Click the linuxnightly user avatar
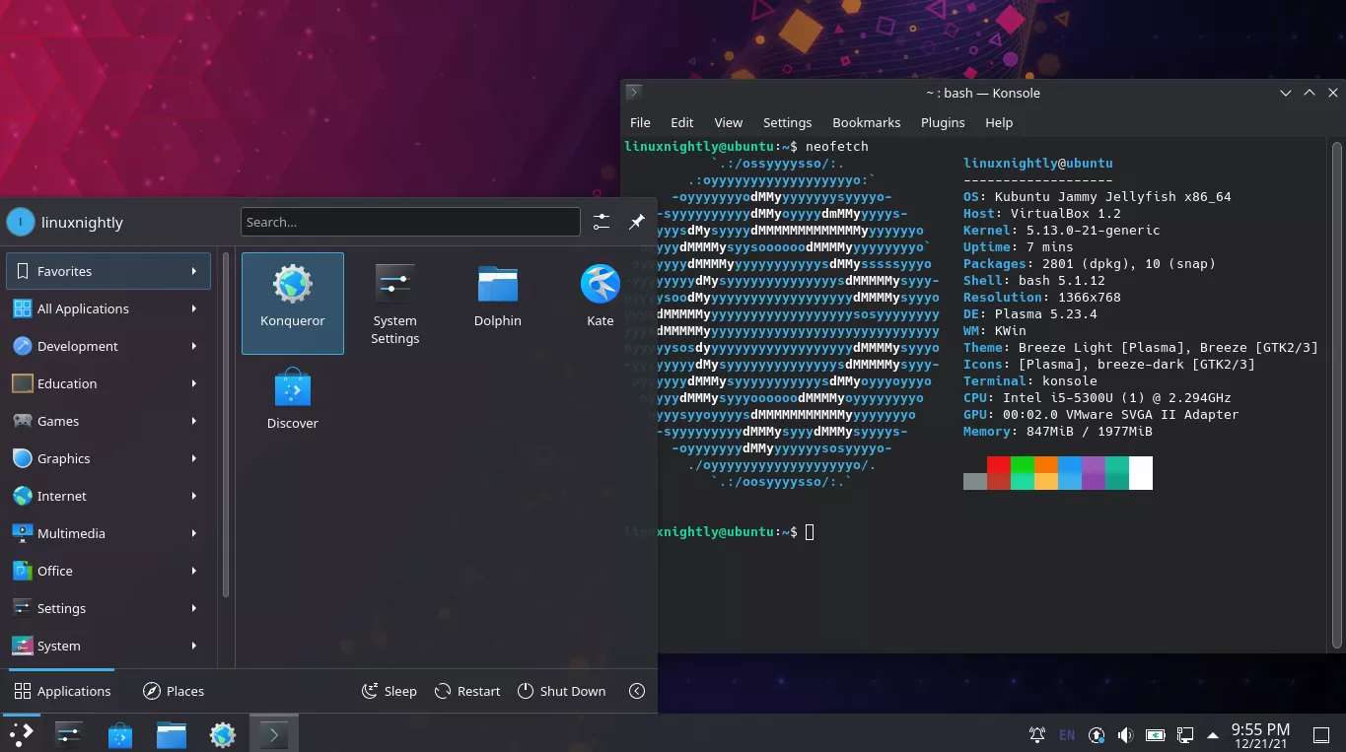The height and width of the screenshot is (752, 1346). [x=21, y=222]
